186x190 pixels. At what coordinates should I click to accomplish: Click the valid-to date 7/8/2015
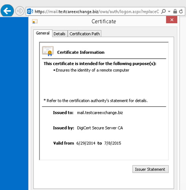tap(113, 143)
